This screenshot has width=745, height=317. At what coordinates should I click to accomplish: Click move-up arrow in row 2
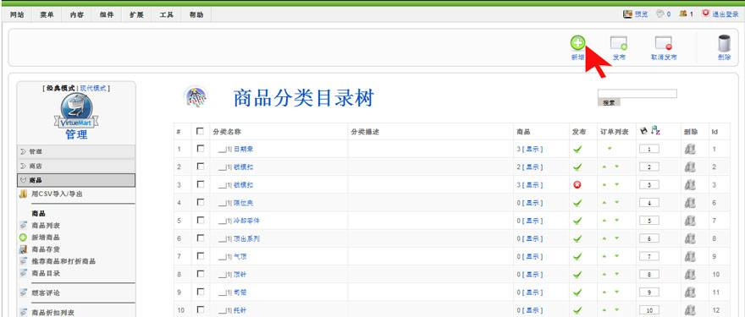604,167
